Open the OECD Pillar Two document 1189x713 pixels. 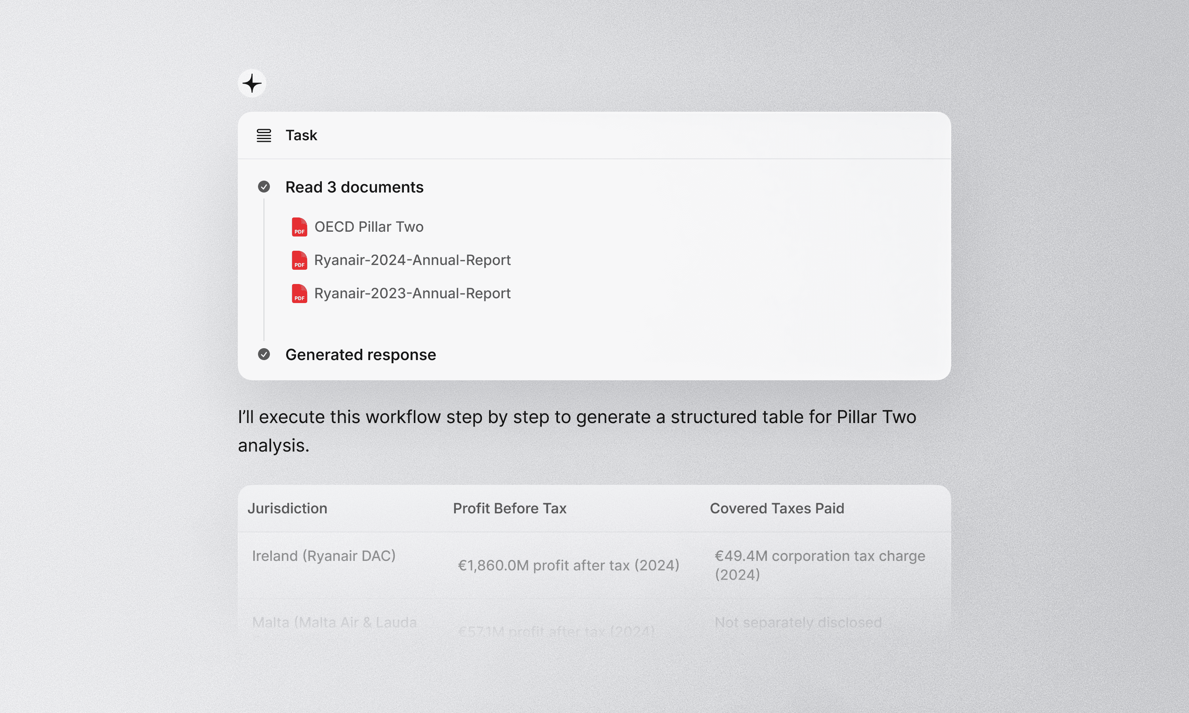click(x=369, y=227)
